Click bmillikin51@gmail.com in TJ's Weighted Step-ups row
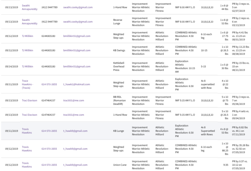This screenshot has height=171, width=251. 77,36
